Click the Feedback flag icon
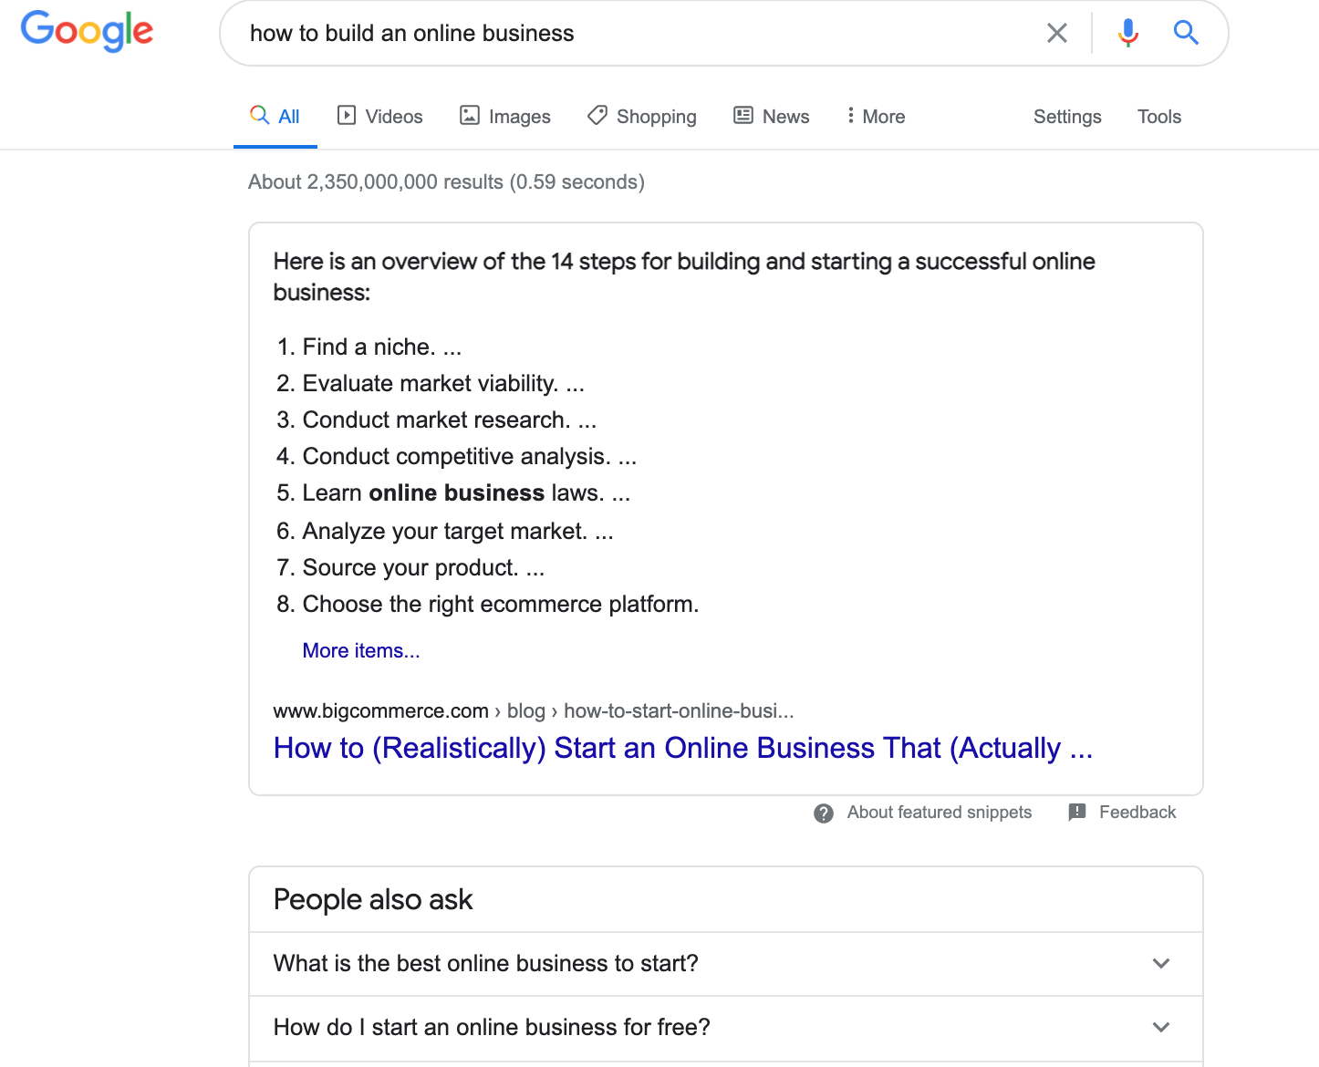Viewport: 1319px width, 1067px height. point(1077,812)
